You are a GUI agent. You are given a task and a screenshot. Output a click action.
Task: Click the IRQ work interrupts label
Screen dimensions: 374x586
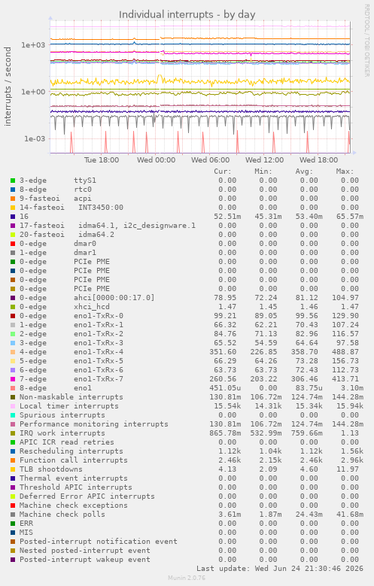click(62, 433)
